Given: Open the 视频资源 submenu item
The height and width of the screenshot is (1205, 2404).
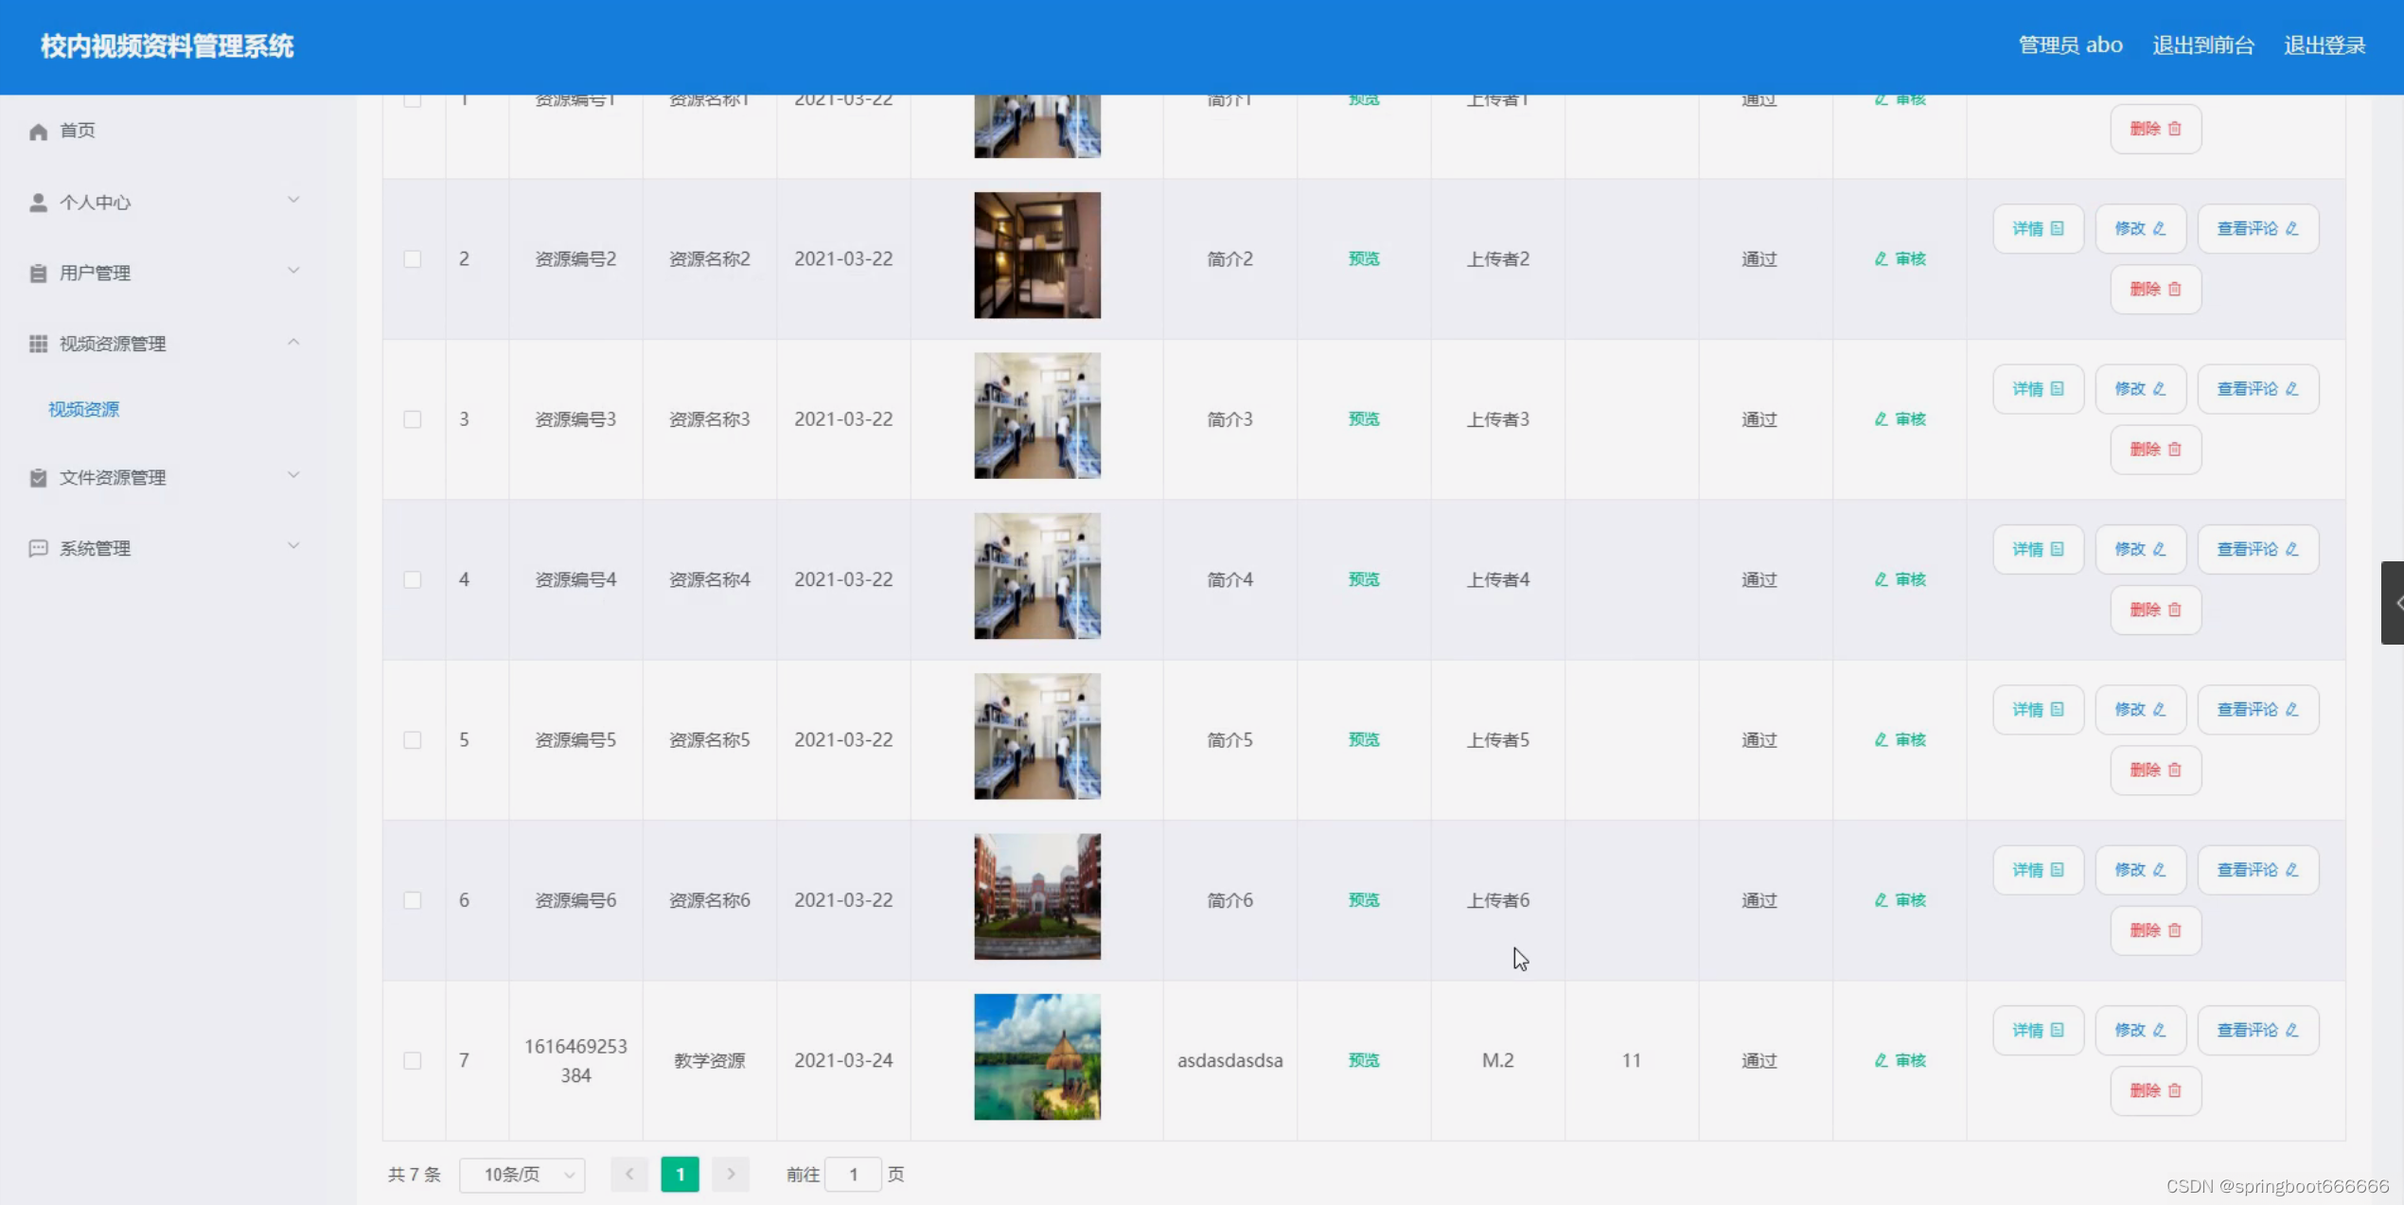Looking at the screenshot, I should pyautogui.click(x=84, y=410).
